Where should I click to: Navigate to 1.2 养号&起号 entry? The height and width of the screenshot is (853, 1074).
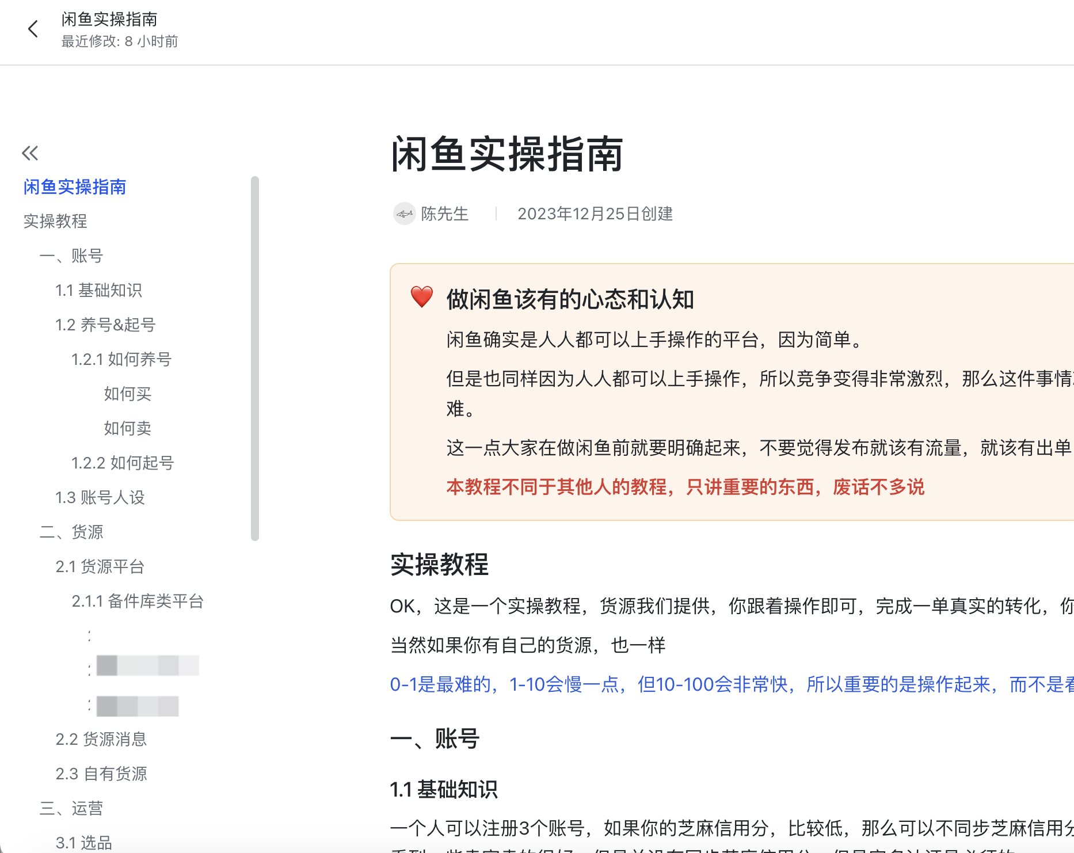pyautogui.click(x=105, y=325)
